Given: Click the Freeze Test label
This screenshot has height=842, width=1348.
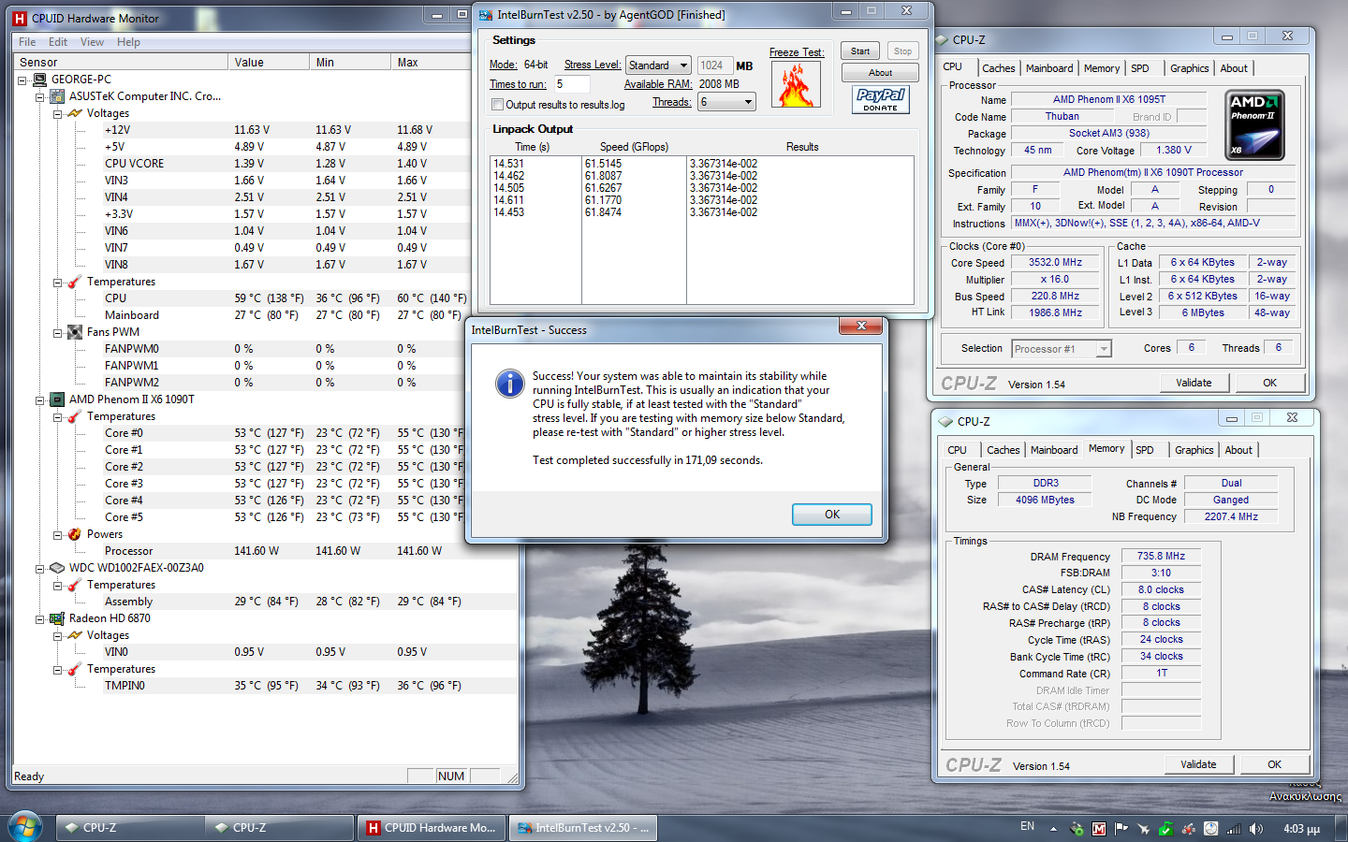Looking at the screenshot, I should pyautogui.click(x=797, y=52).
